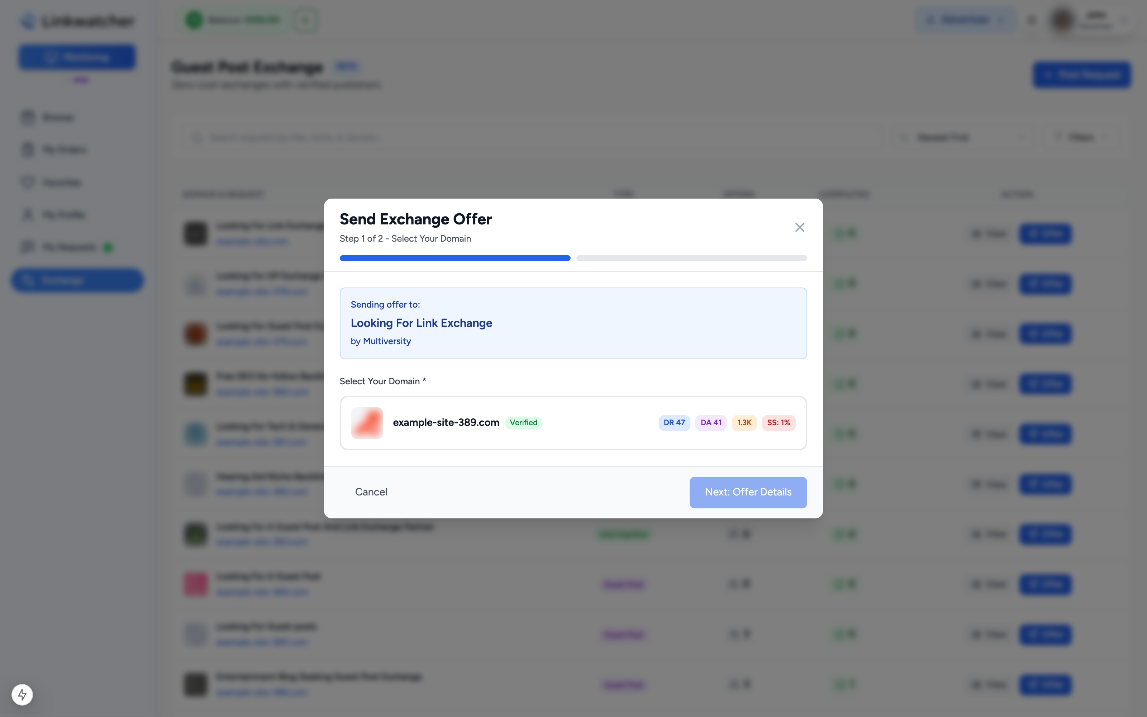1147x717 pixels.
Task: Click the Verified badge
Action: [523, 423]
